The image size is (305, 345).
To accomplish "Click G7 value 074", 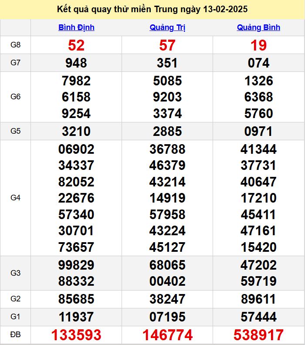I will coord(258,63).
